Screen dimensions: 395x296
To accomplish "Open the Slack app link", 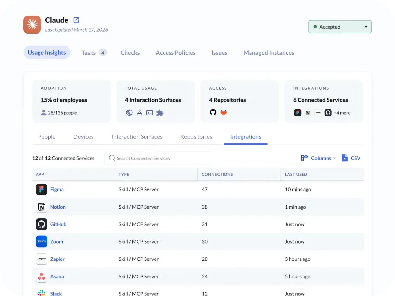I will pyautogui.click(x=56, y=293).
